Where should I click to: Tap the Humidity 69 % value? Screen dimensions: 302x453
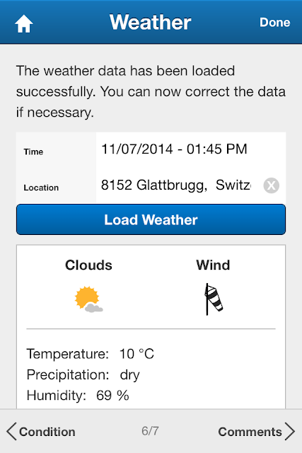[x=112, y=396]
